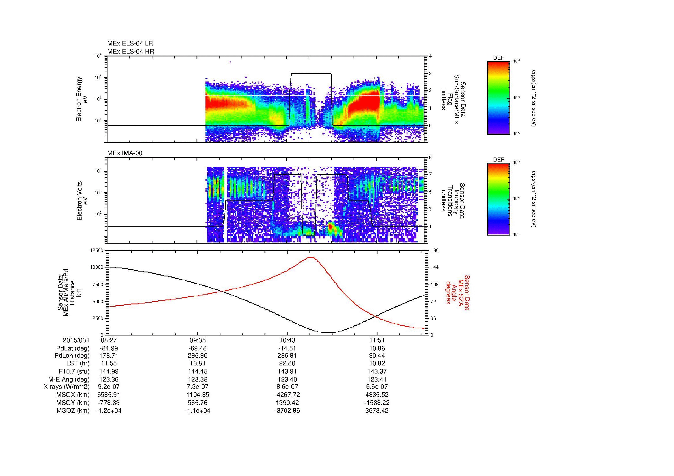Screen dimensions: 674x476
Task: Click the 'MSOX (km)' row label
Action: click(x=73, y=395)
